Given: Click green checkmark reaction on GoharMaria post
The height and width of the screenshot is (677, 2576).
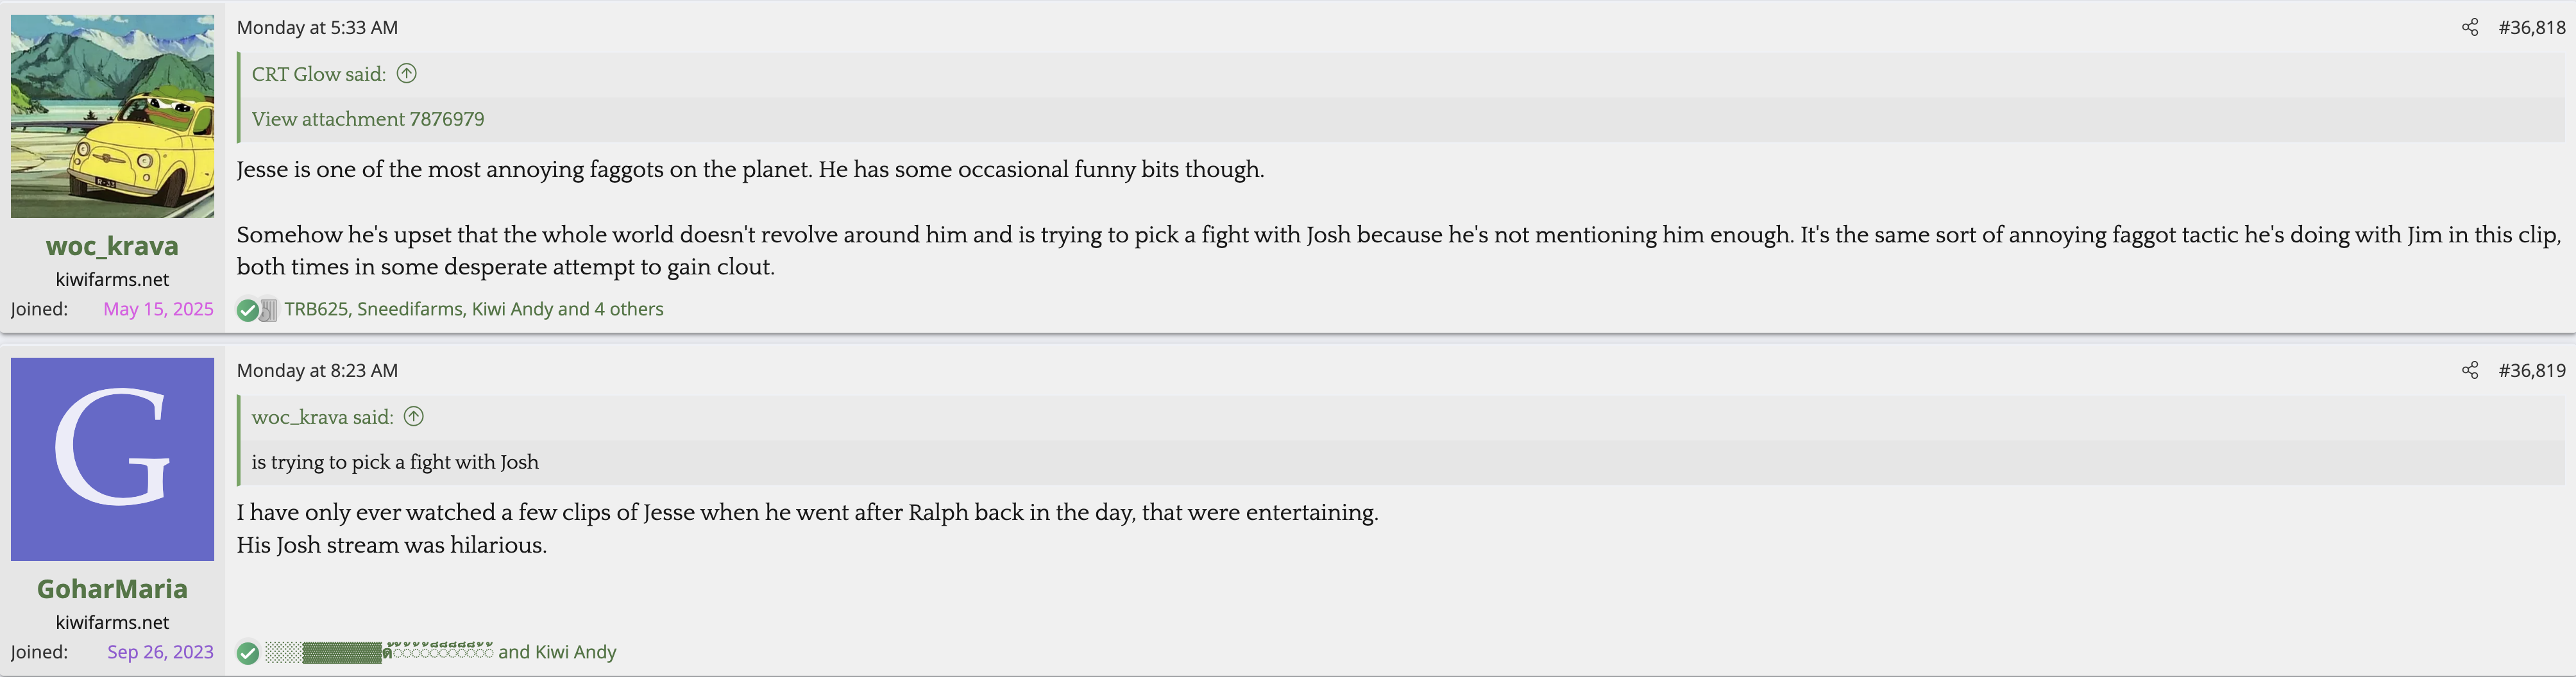Looking at the screenshot, I should click(x=248, y=653).
